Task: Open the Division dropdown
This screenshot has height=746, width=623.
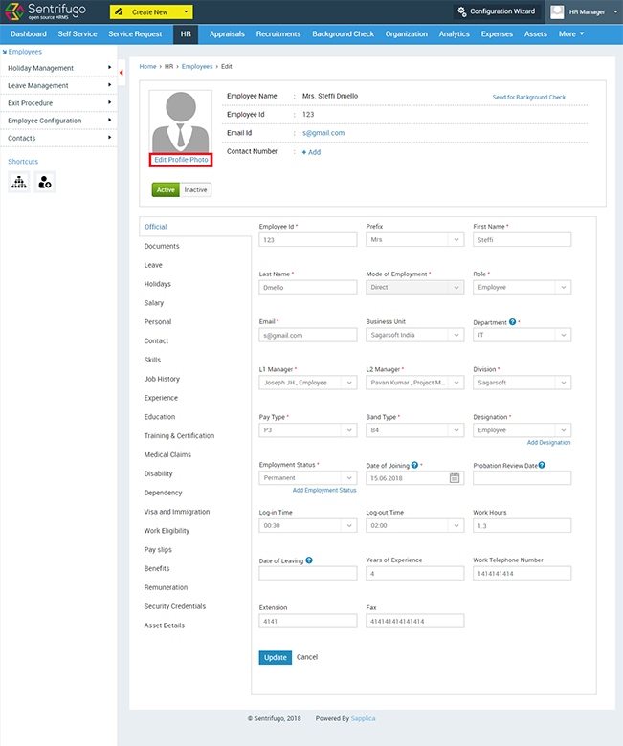Action: [x=523, y=383]
